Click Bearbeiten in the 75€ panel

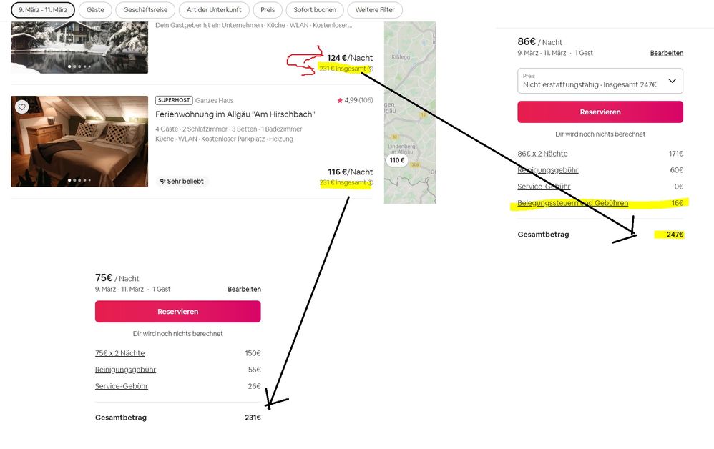click(244, 290)
